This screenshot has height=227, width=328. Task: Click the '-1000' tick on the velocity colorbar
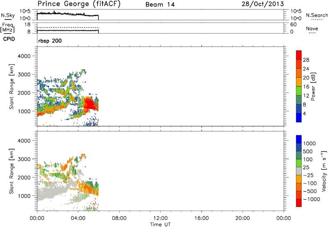pyautogui.click(x=311, y=199)
